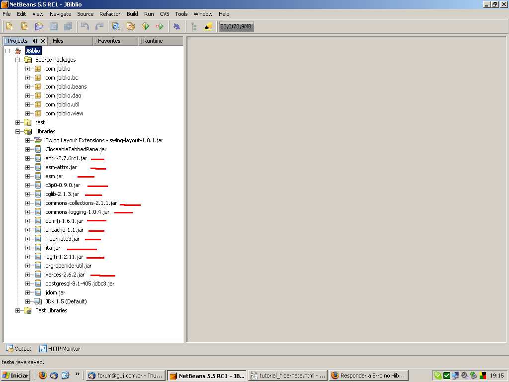This screenshot has width=509, height=382.
Task: Open a project with the folder icon
Action: (39, 26)
